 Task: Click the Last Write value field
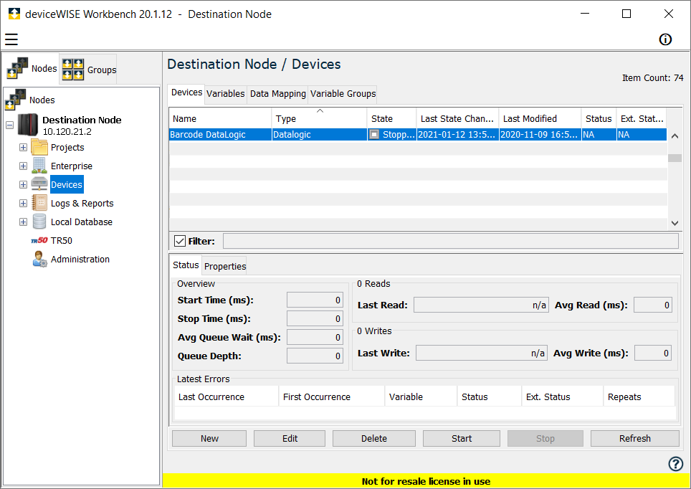point(482,353)
